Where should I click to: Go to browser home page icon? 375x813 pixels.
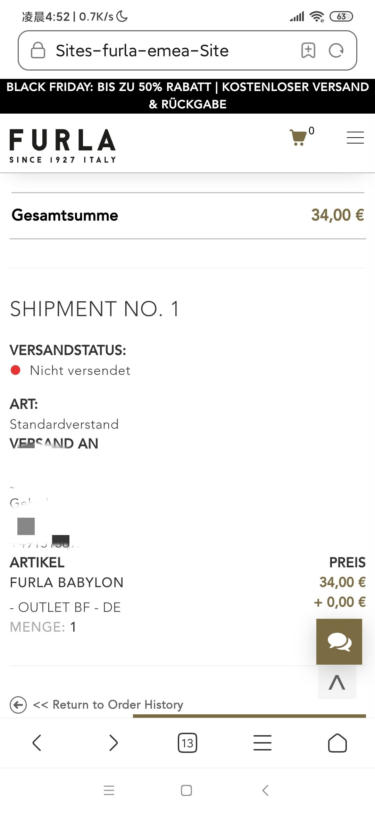(337, 743)
